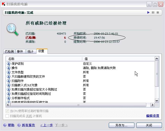Click info icon beside 保护级别
The height and width of the screenshot is (131, 165).
(x=9, y=64)
